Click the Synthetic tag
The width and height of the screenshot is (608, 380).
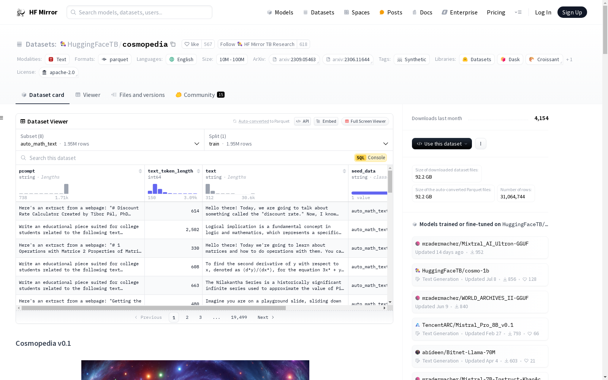click(x=412, y=59)
